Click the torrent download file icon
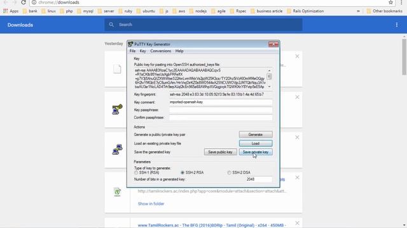The image size is (407, 228). pyautogui.click(x=117, y=192)
